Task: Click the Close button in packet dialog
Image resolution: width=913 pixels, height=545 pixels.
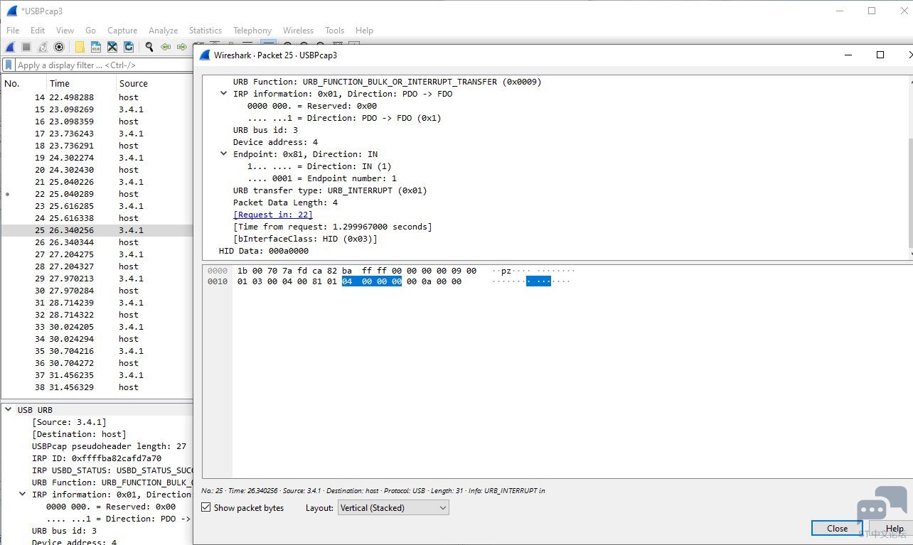Action: pyautogui.click(x=837, y=528)
